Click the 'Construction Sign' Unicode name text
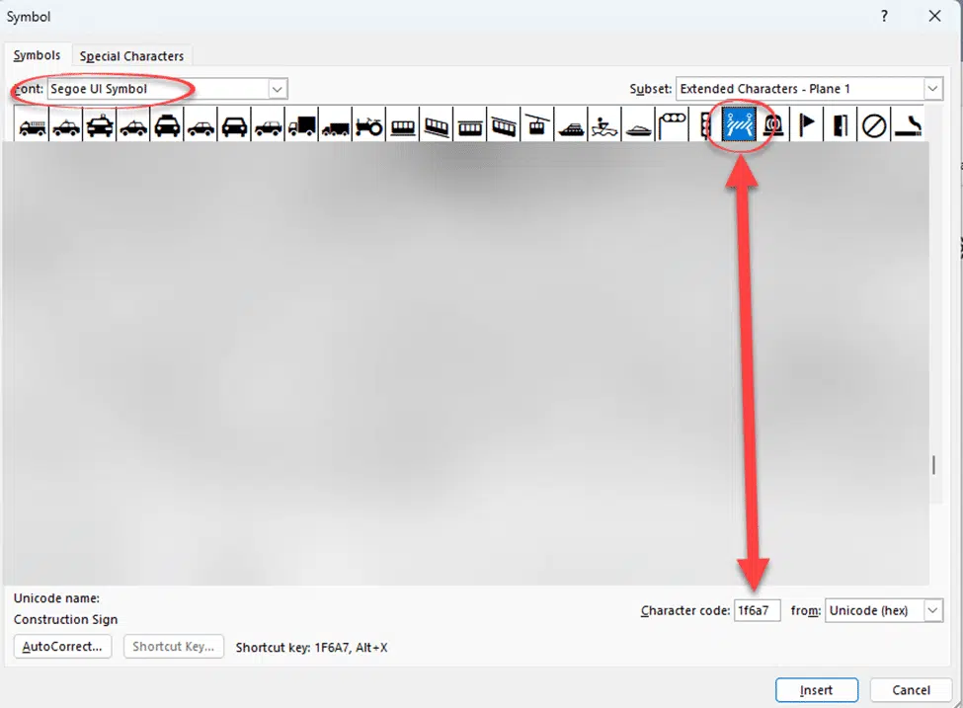Image resolution: width=963 pixels, height=708 pixels. [x=66, y=619]
